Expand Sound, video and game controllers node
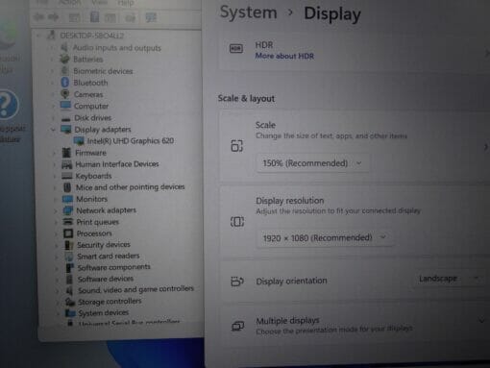Image resolution: width=490 pixels, height=368 pixels. pos(57,291)
